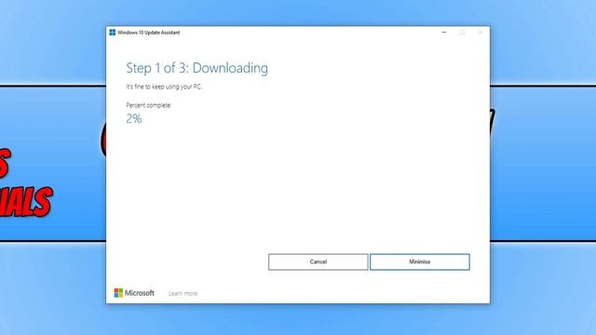Cancel the Windows 10 update download

click(318, 261)
